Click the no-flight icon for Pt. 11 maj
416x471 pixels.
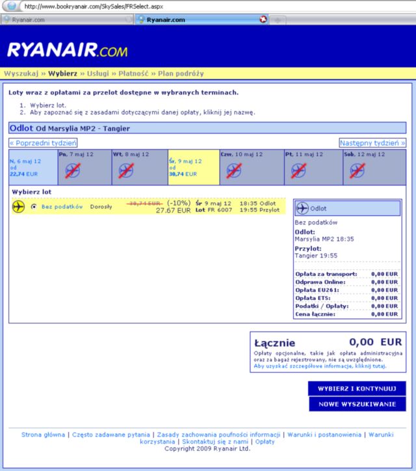(298, 170)
